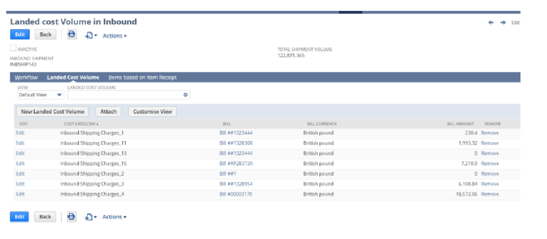This screenshot has width=547, height=239.
Task: Open Bill #00003170 link
Action: [x=236, y=194]
